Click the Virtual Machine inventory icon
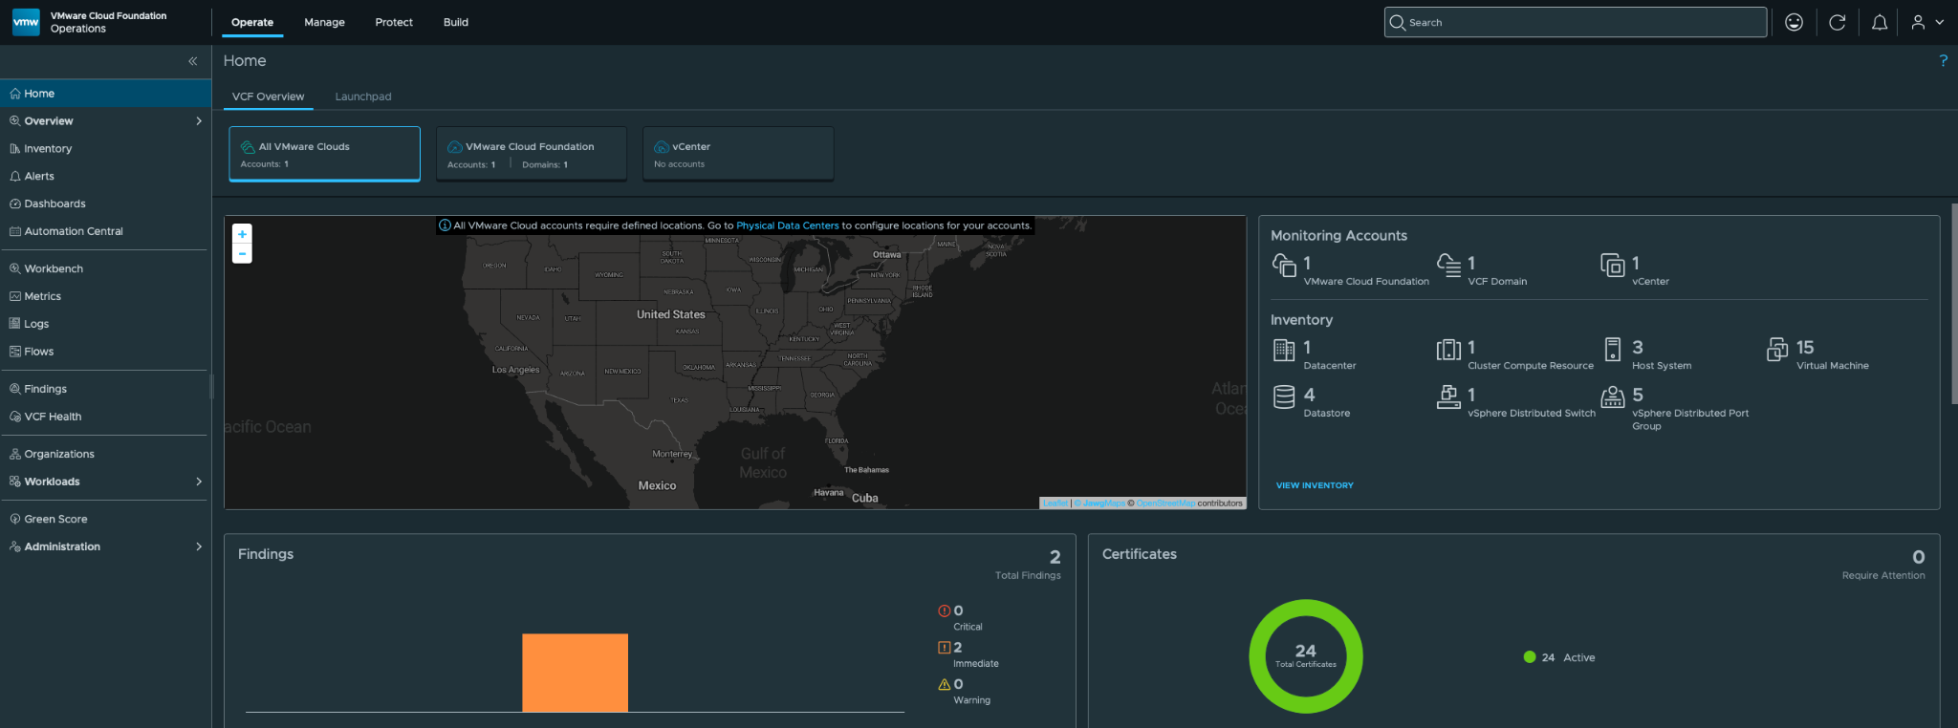The width and height of the screenshot is (1958, 728). (x=1777, y=350)
